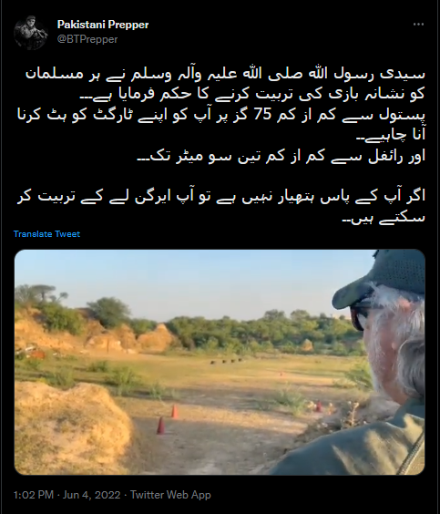Open the 1:02 PM timestamp link
The image size is (440, 514).
34,495
